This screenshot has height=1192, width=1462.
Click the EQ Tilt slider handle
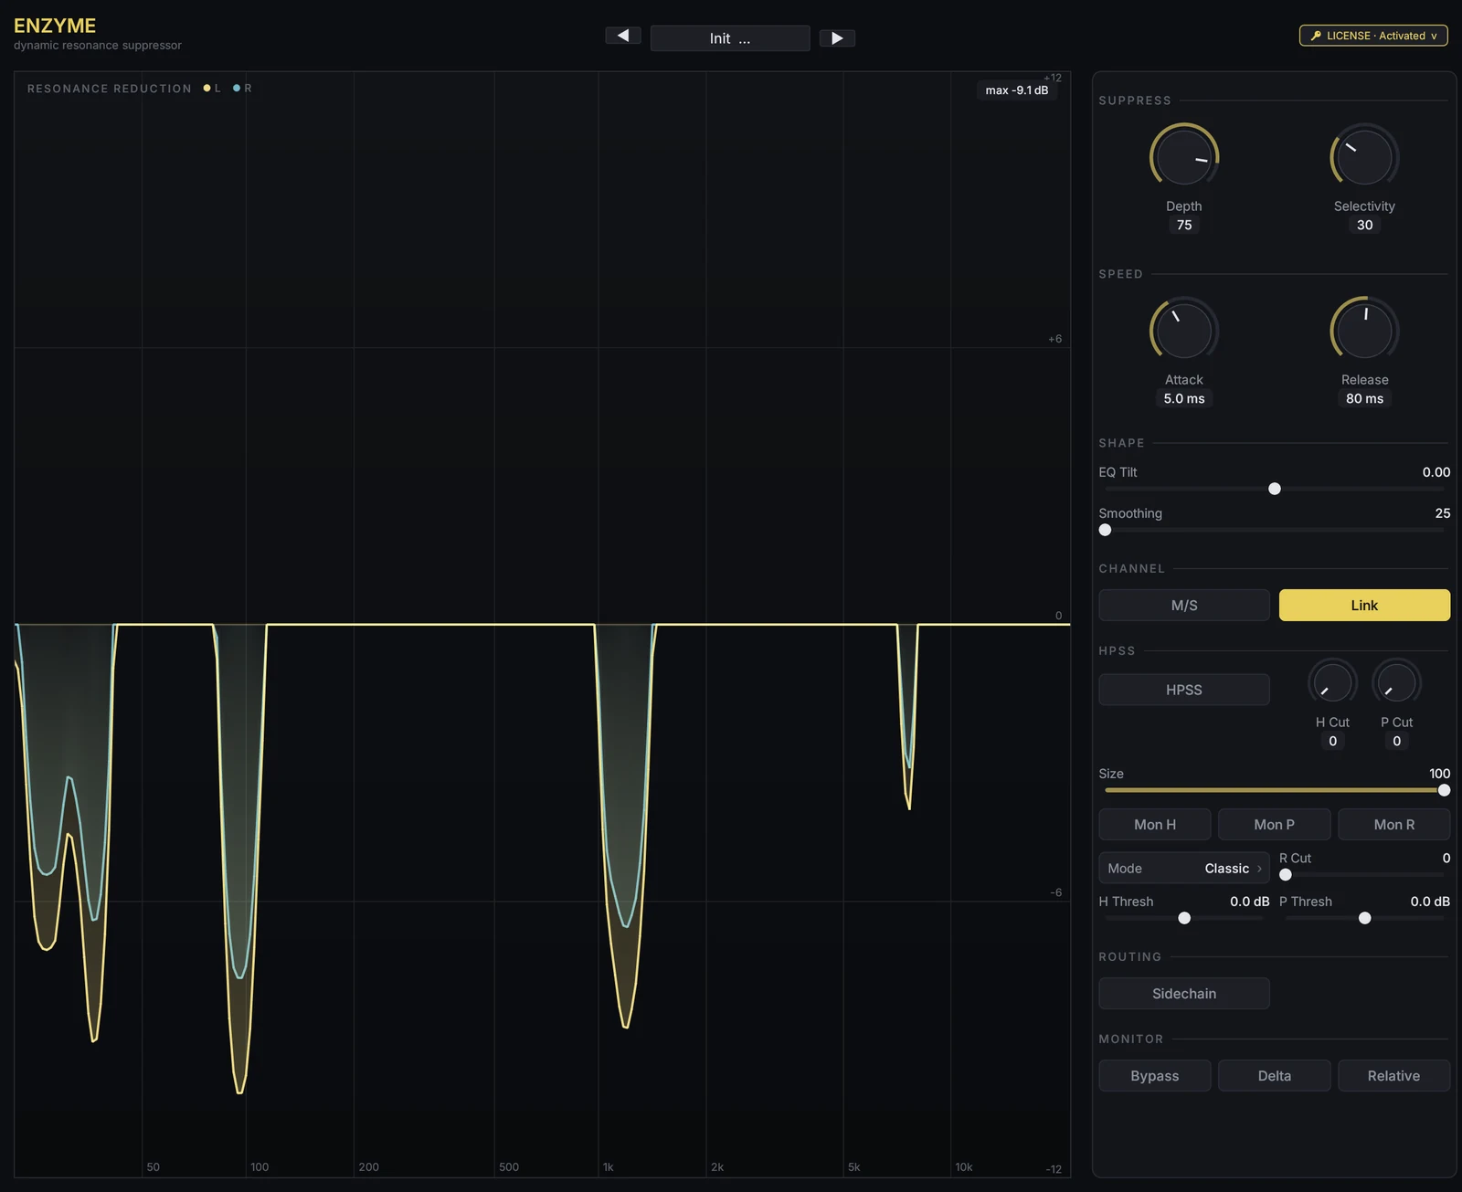point(1275,489)
